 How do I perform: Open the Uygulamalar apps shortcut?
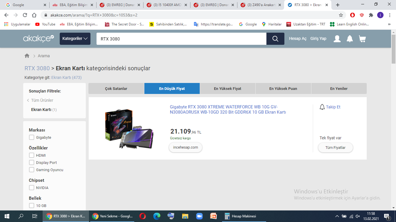tap(17, 24)
